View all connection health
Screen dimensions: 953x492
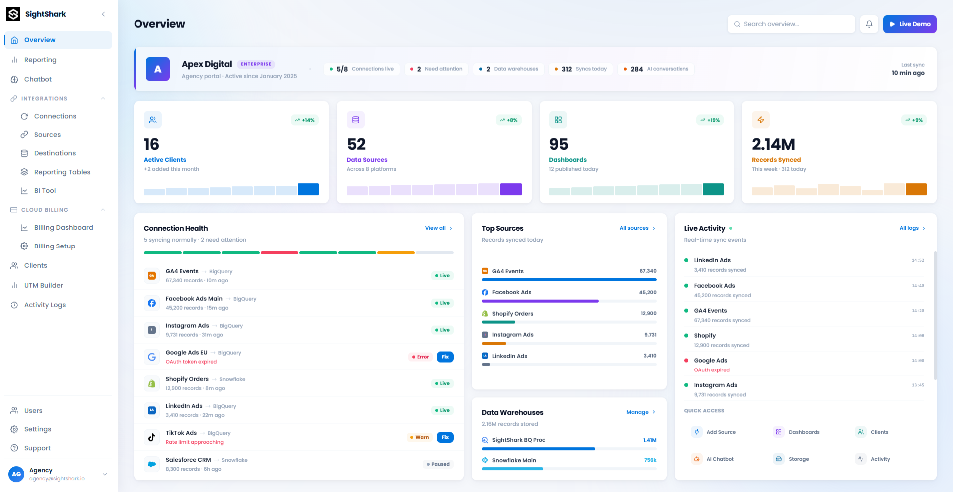click(x=439, y=228)
